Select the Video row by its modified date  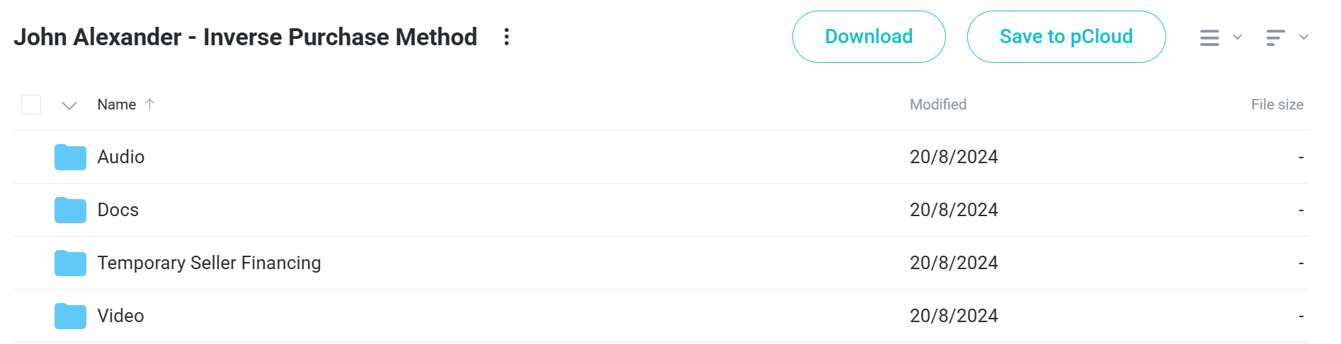pos(954,316)
